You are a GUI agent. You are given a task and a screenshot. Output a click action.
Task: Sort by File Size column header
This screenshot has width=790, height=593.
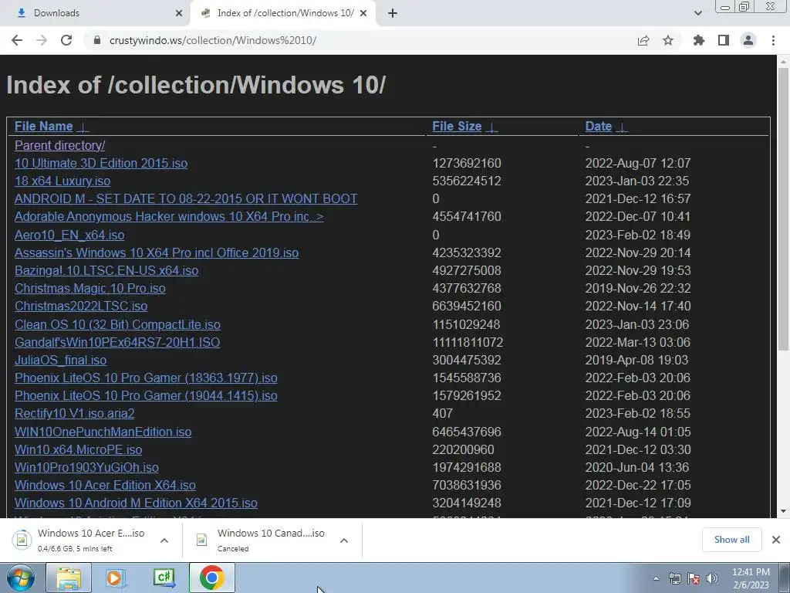[x=457, y=126]
